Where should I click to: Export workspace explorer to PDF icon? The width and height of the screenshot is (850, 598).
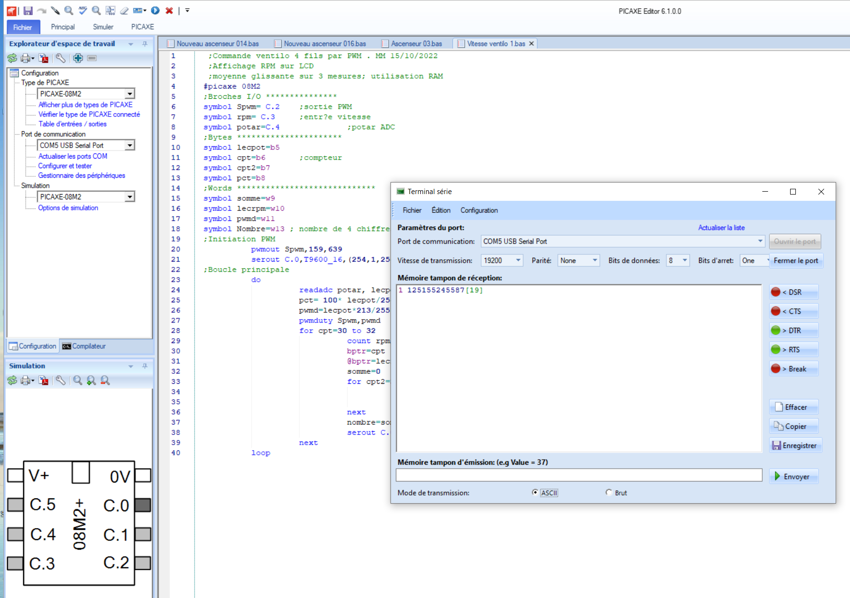coord(44,58)
